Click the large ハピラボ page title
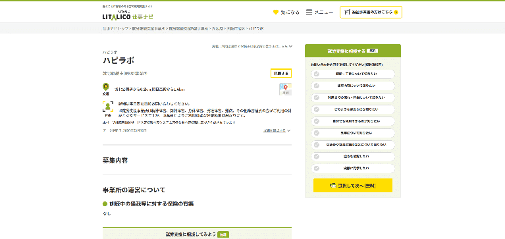Screen dimensions: 505x239 [x=119, y=60]
